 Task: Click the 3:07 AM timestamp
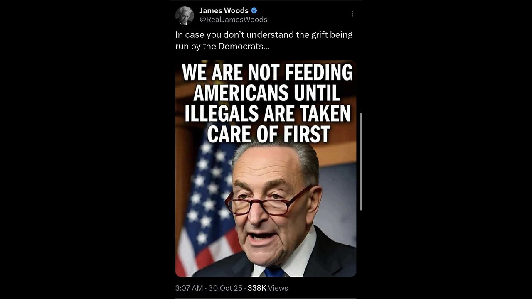coord(189,288)
